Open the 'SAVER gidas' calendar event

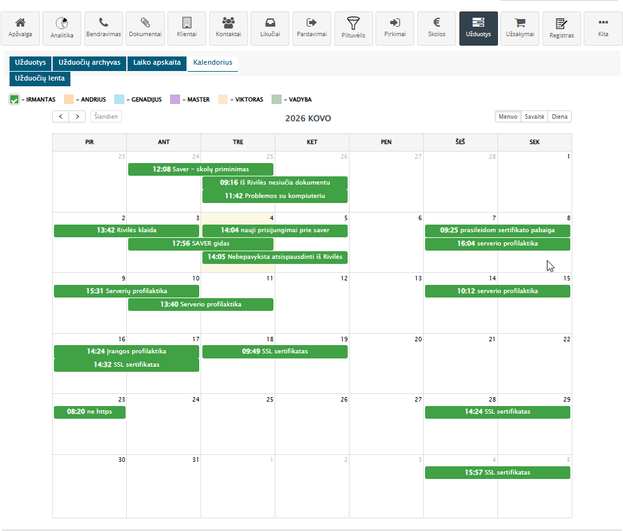(200, 244)
